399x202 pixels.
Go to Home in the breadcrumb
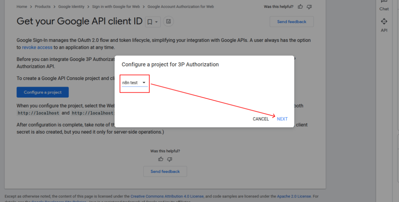pyautogui.click(x=22, y=7)
